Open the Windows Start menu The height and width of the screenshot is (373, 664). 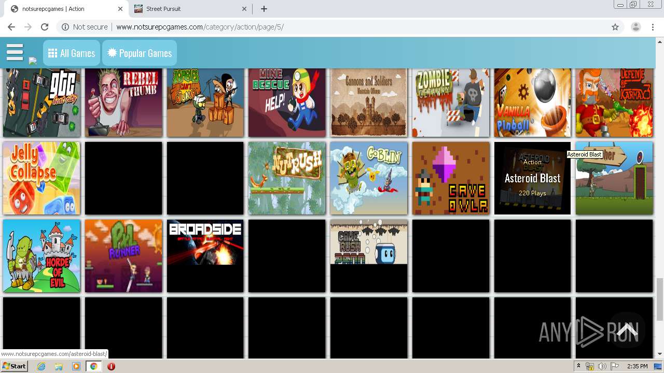15,366
